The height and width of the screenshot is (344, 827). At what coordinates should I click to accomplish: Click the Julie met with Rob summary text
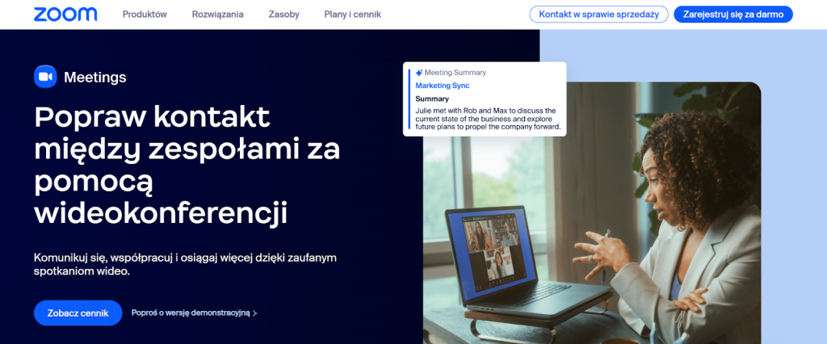pyautogui.click(x=488, y=119)
